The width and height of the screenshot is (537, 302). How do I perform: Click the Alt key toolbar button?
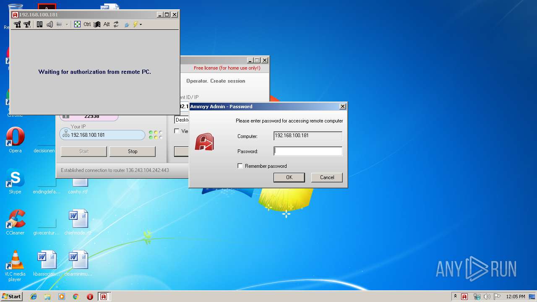[x=107, y=24]
